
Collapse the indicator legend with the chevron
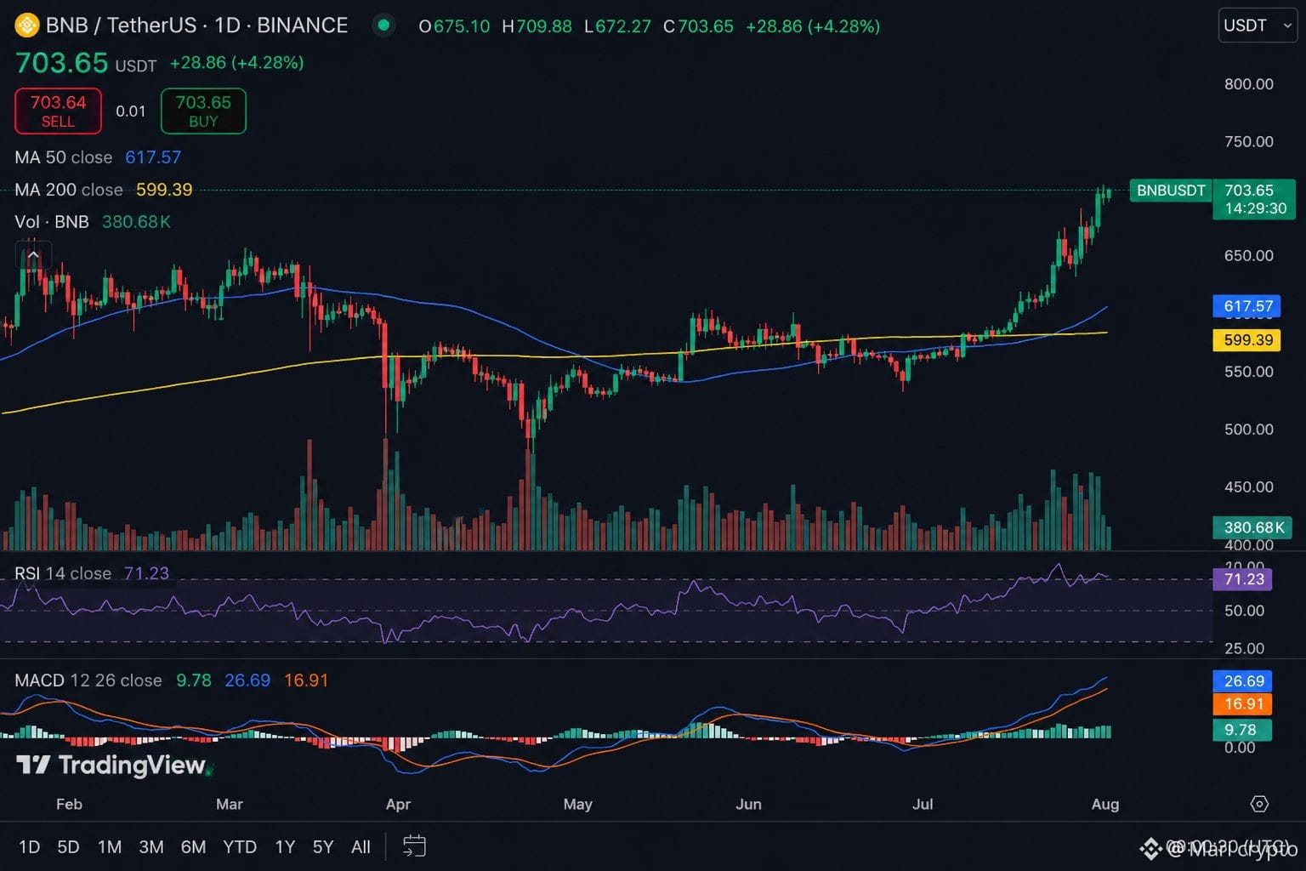click(33, 254)
